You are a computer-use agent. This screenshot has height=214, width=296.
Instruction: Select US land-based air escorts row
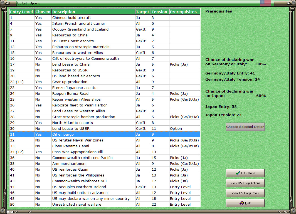pos(105,76)
